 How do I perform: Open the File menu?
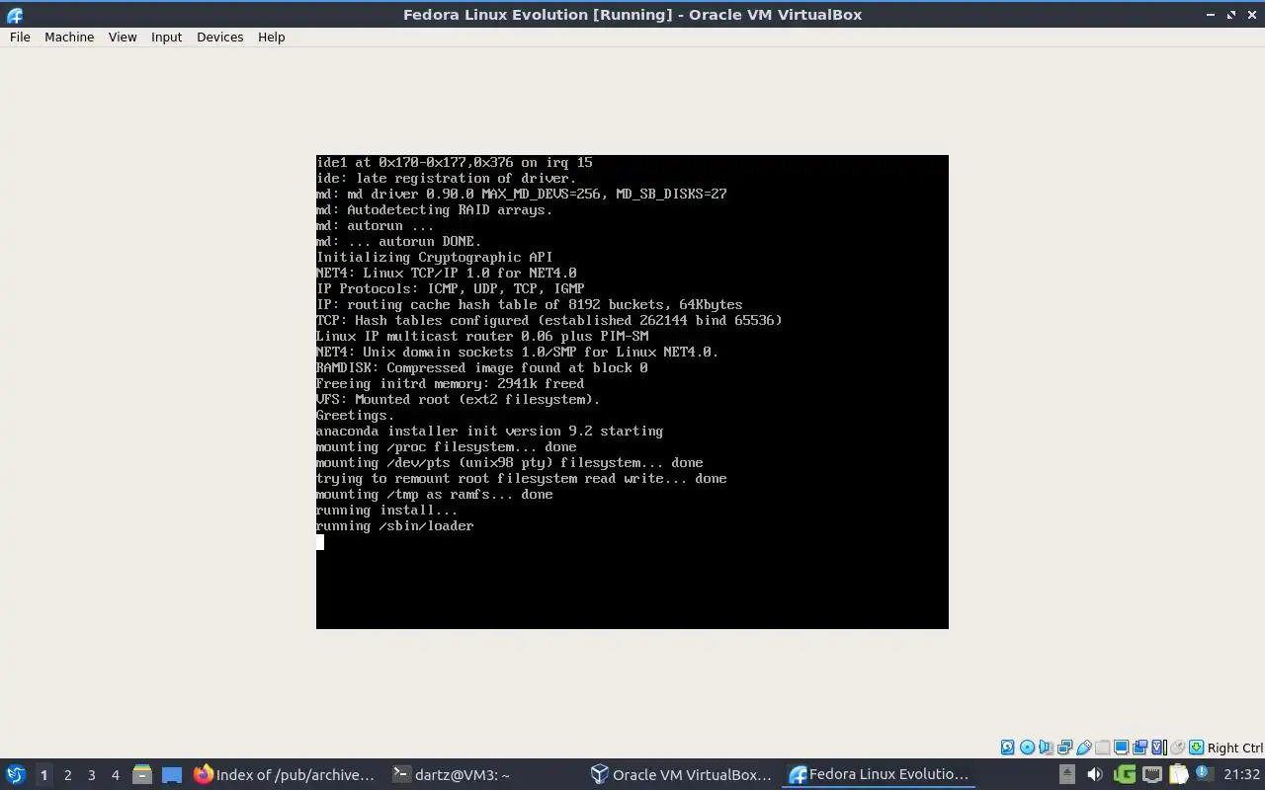[x=20, y=37]
